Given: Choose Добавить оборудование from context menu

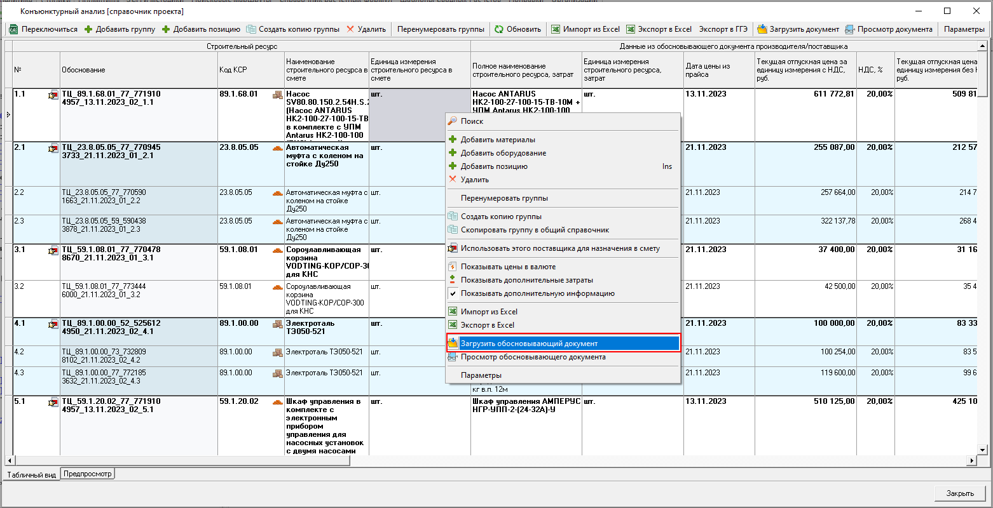Looking at the screenshot, I should point(503,153).
